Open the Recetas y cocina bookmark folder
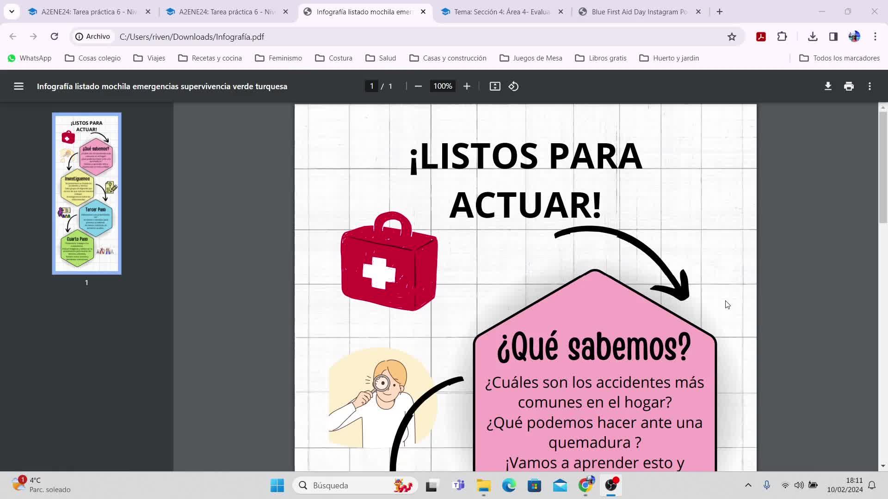888x499 pixels. pyautogui.click(x=210, y=58)
